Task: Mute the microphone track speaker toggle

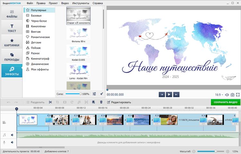Action: point(12,142)
